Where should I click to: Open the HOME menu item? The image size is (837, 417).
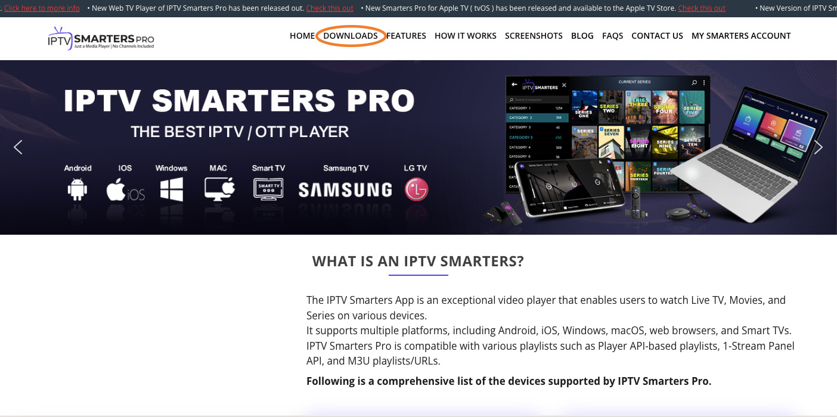coord(302,36)
